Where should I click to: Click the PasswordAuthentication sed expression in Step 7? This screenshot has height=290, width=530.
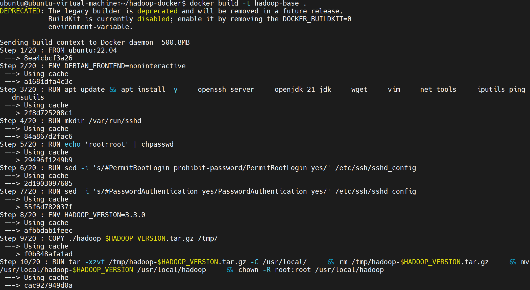[212, 191]
